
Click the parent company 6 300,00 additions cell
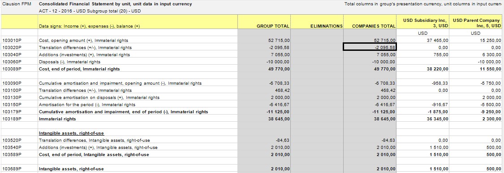(491, 55)
